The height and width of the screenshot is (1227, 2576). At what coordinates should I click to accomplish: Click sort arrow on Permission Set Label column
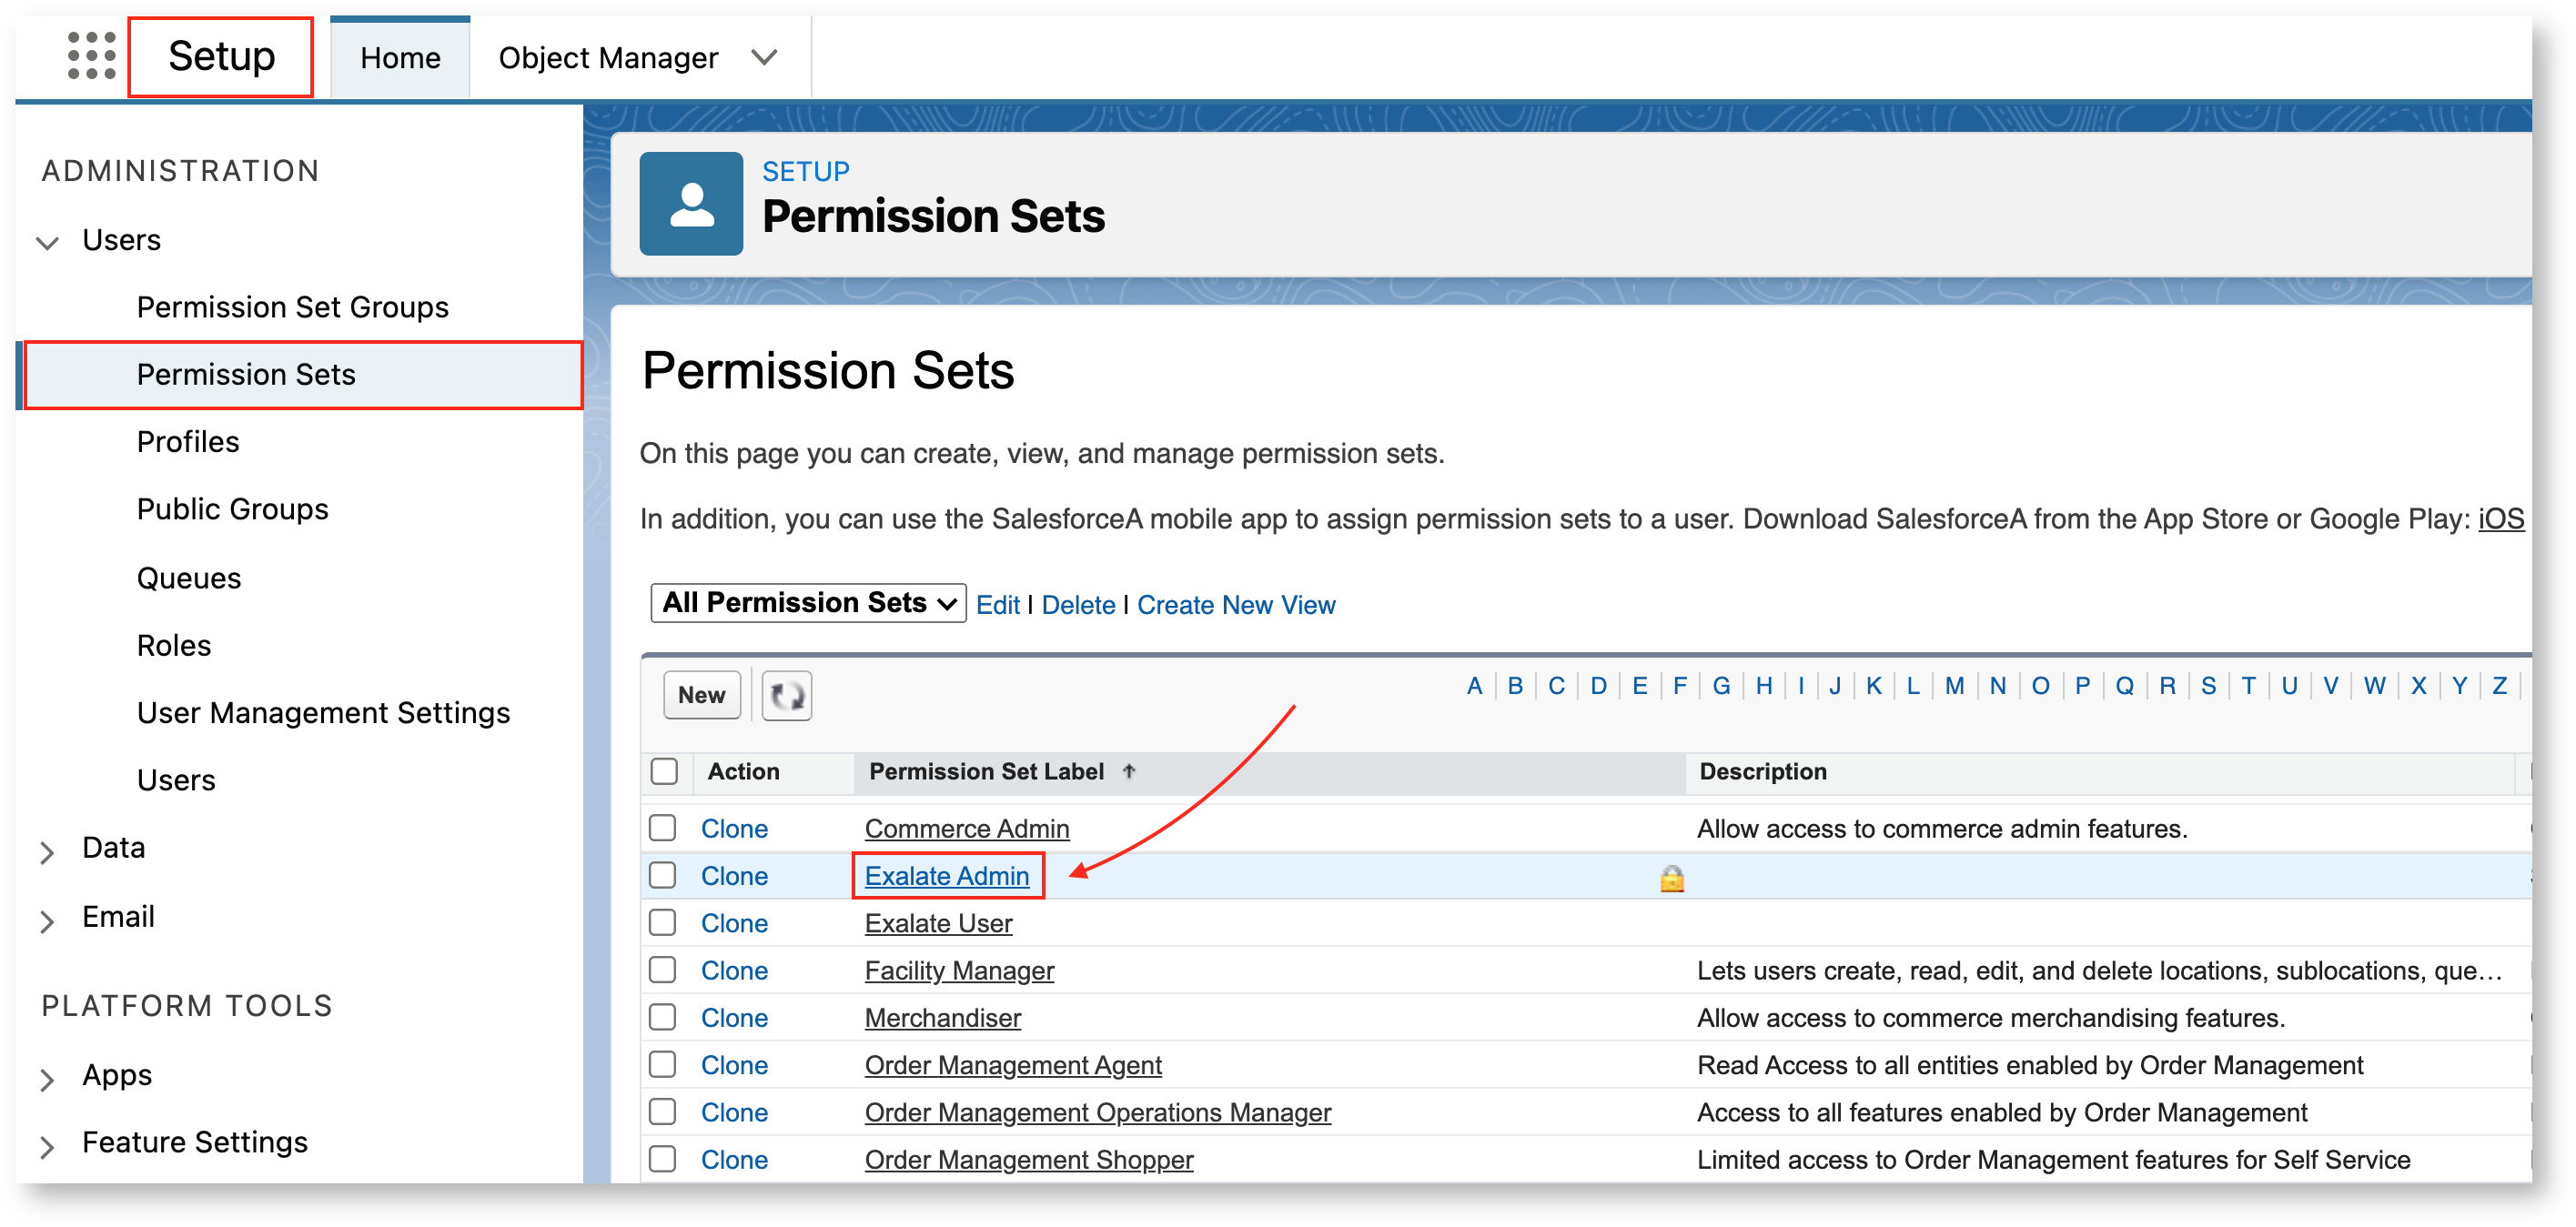tap(1129, 771)
